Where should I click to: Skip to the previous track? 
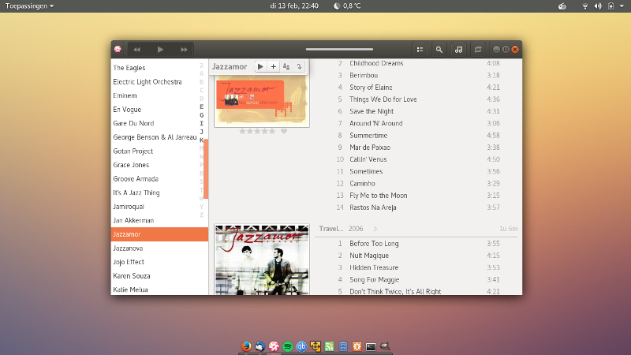pyautogui.click(x=136, y=50)
